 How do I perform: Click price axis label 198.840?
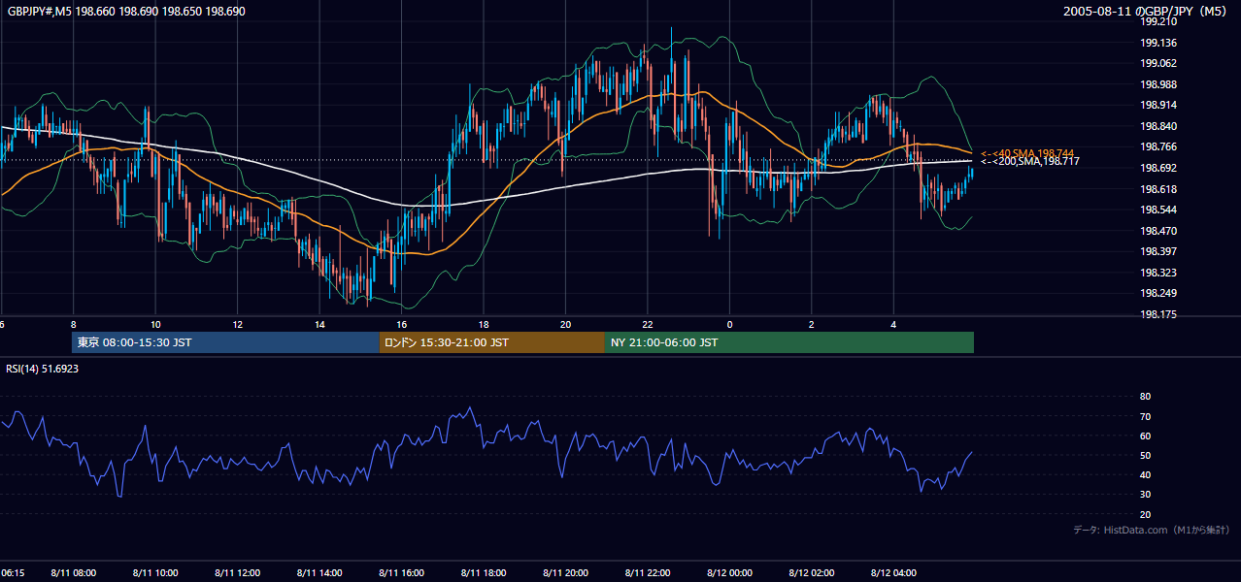(x=1158, y=126)
